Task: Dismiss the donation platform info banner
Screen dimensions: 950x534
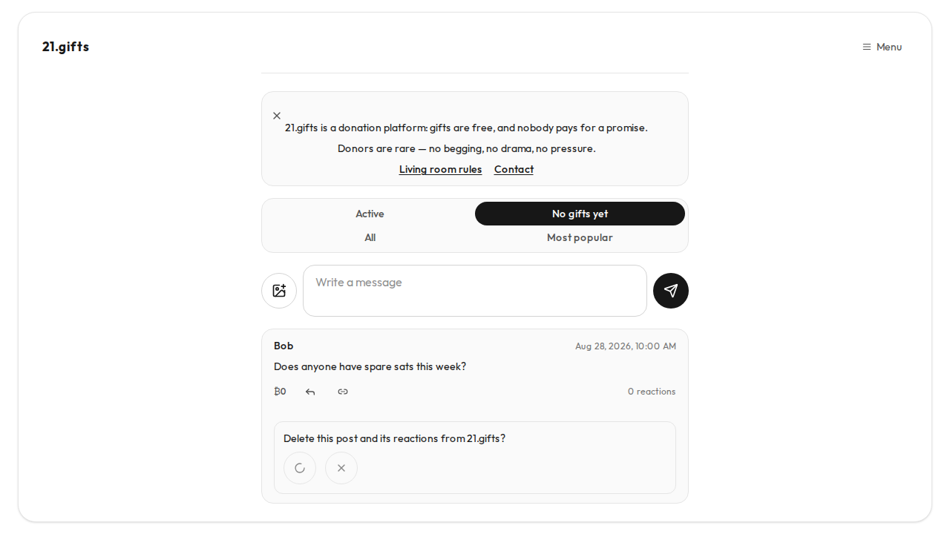Action: (277, 116)
